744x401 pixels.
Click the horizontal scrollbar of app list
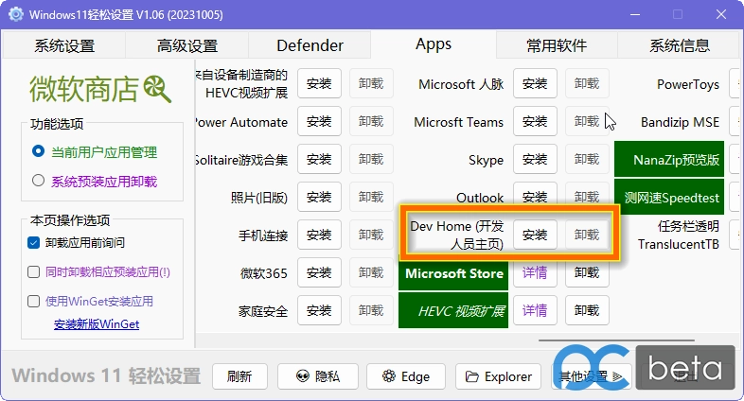click(616, 340)
